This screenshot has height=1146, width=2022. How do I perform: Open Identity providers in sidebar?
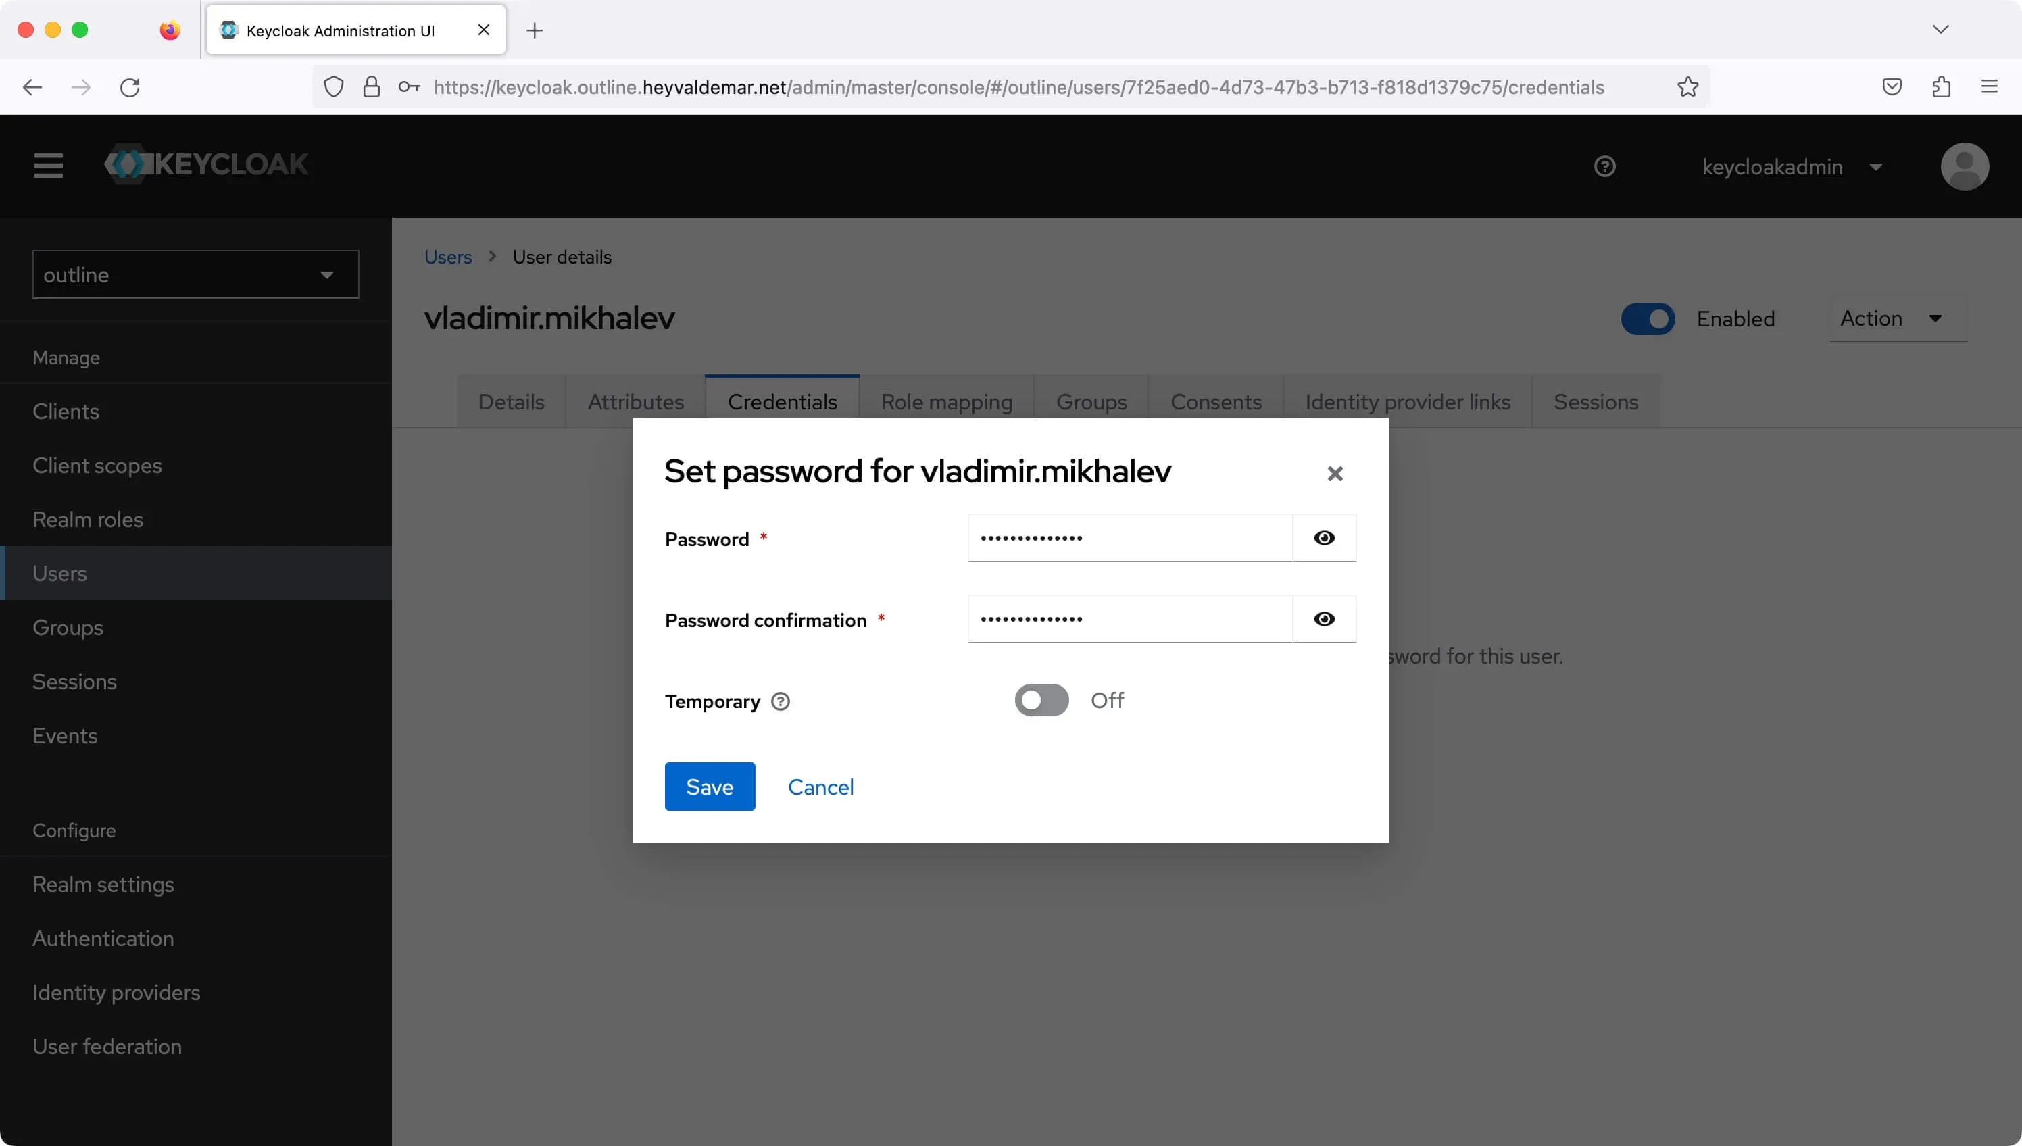point(196,993)
